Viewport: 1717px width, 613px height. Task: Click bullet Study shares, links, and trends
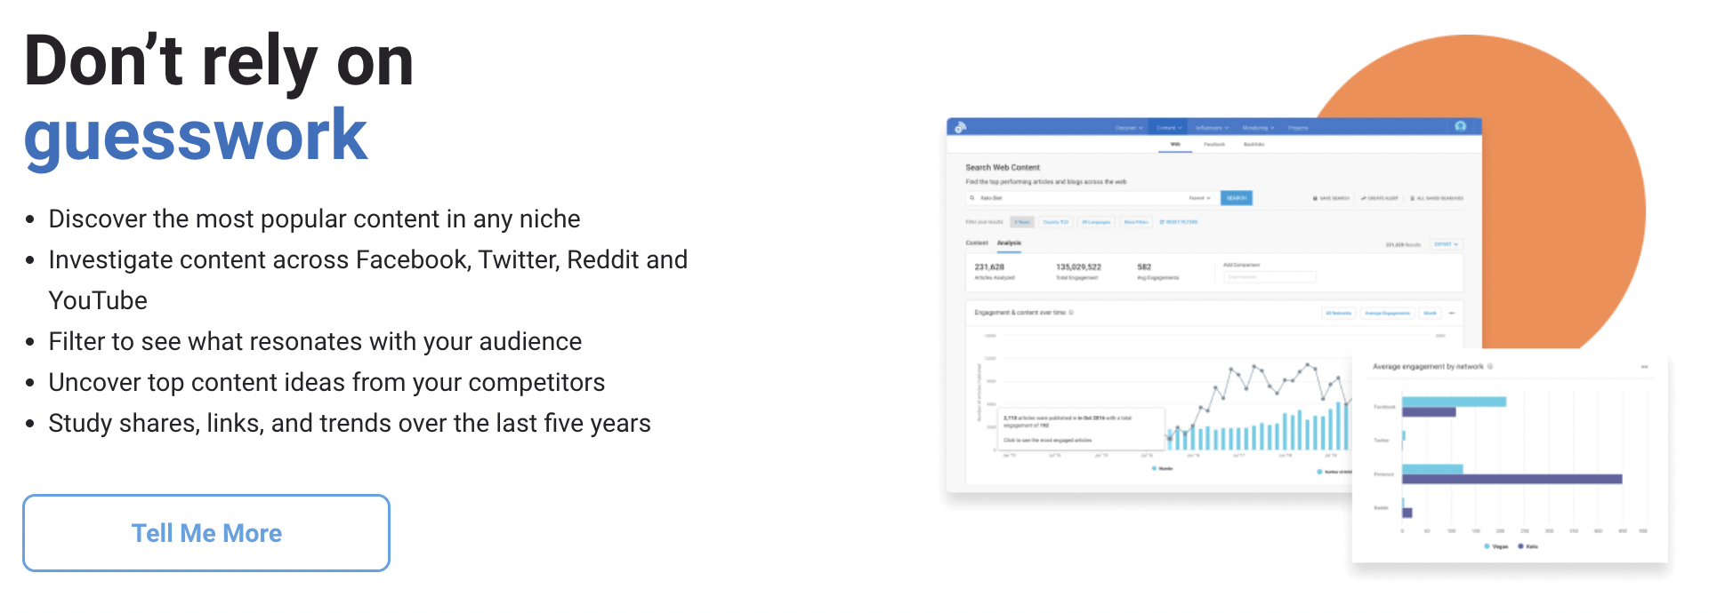coord(350,423)
